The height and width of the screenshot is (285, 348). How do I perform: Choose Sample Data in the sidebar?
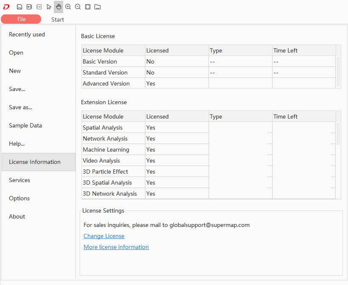(25, 126)
